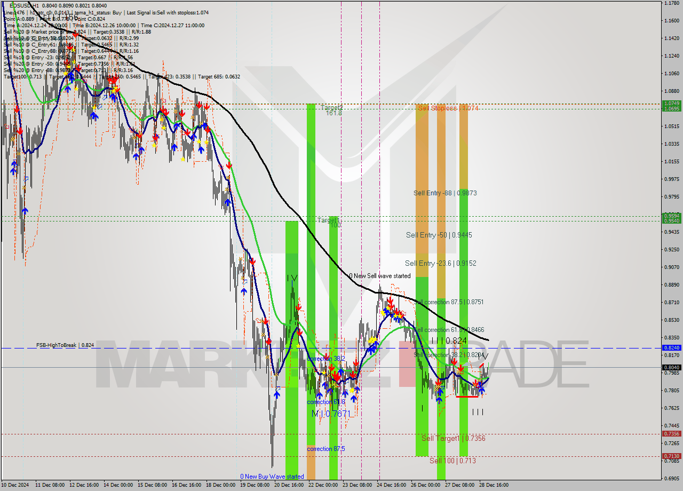Click the 0.7356 red price tag on axis
Screen dimensions: 683x491
(x=671, y=434)
